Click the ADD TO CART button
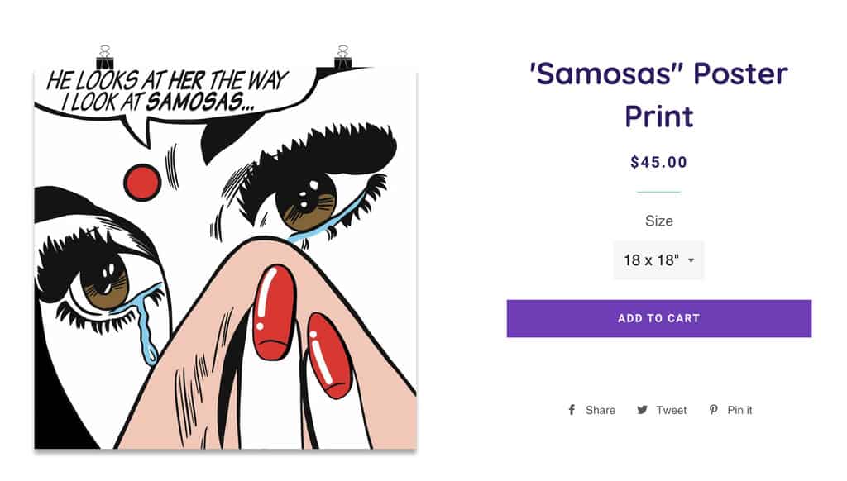847x481 pixels. click(x=658, y=317)
